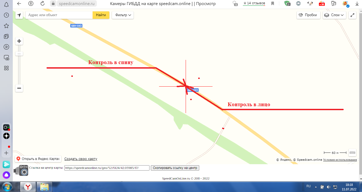Open the Создать свою карту link
Screen dimensions: 362x192
[x=81, y=159]
